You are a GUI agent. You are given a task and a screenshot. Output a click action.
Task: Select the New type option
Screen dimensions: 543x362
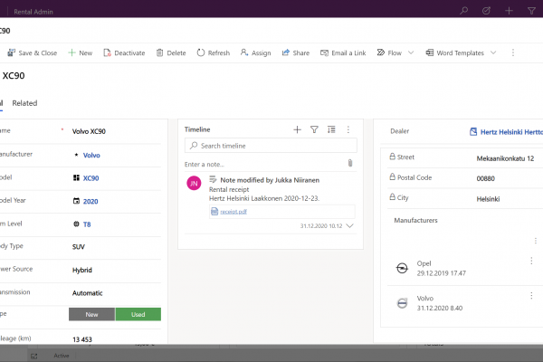click(91, 314)
